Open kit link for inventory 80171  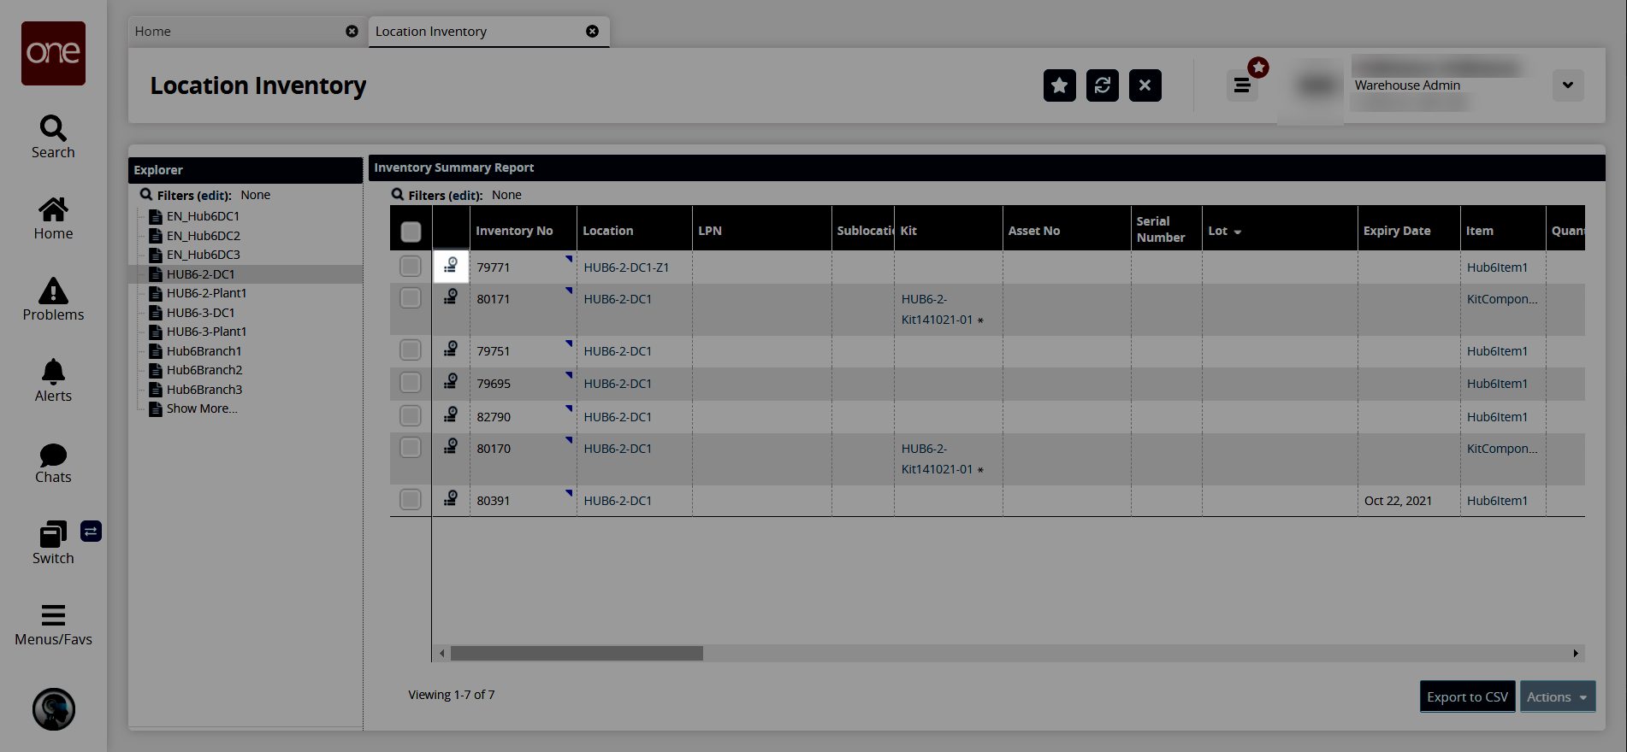938,309
